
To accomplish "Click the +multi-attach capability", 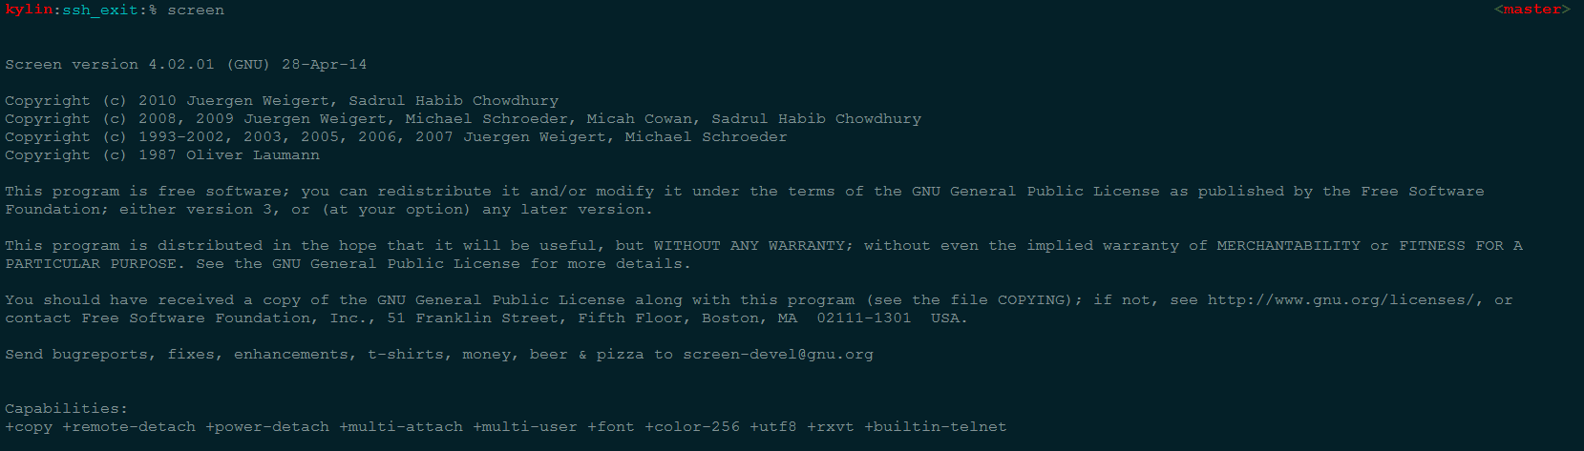I will 401,426.
